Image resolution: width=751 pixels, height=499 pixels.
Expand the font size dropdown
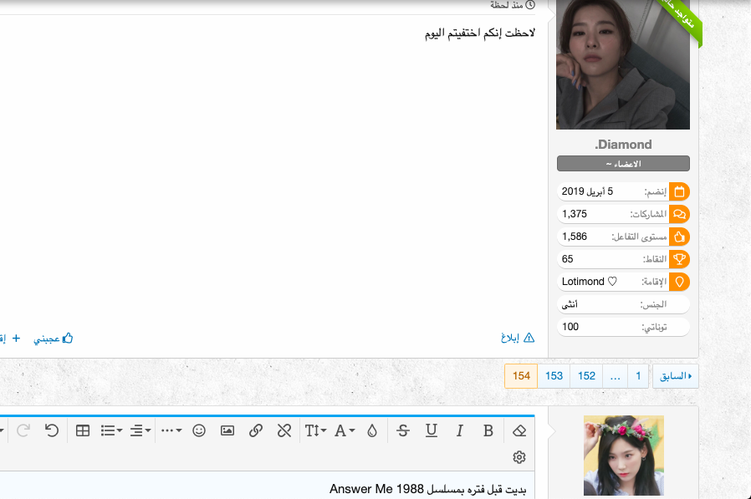coord(315,430)
